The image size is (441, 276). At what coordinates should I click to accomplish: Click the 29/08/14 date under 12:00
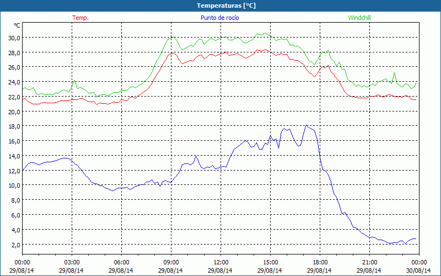pyautogui.click(x=220, y=270)
